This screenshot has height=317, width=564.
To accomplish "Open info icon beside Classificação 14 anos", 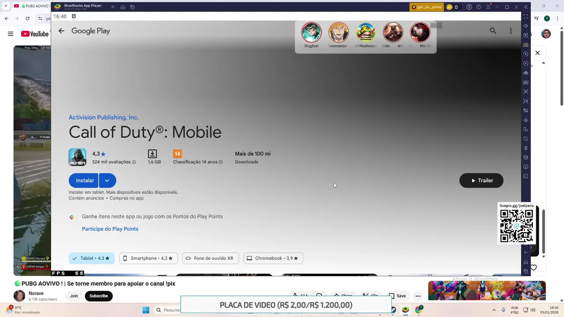I will (x=221, y=162).
